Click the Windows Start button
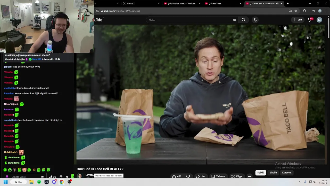The height and width of the screenshot is (186, 330). [5, 182]
